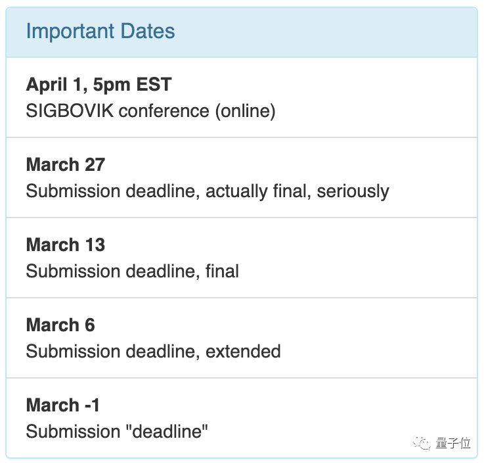
Task: Click the word 'extended' in March 6 entry
Action: point(243,351)
